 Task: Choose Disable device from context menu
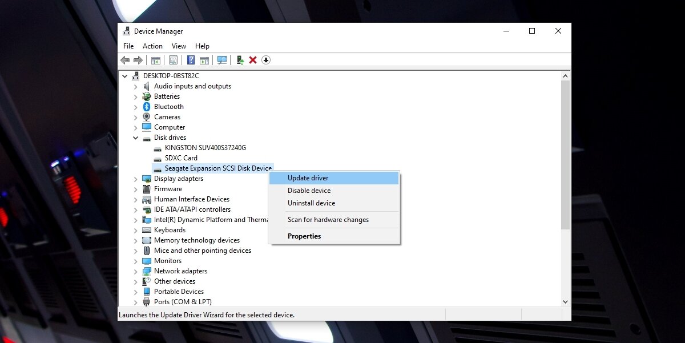(309, 191)
